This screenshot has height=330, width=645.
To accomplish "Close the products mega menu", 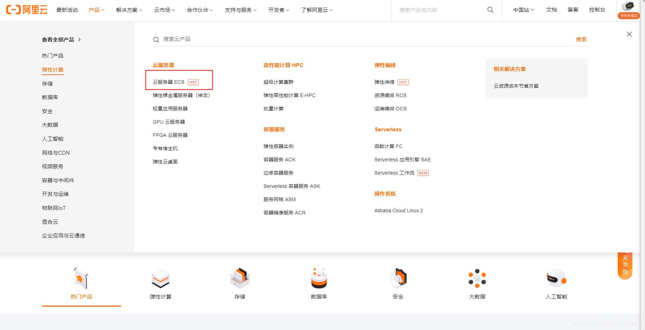I will [x=629, y=34].
